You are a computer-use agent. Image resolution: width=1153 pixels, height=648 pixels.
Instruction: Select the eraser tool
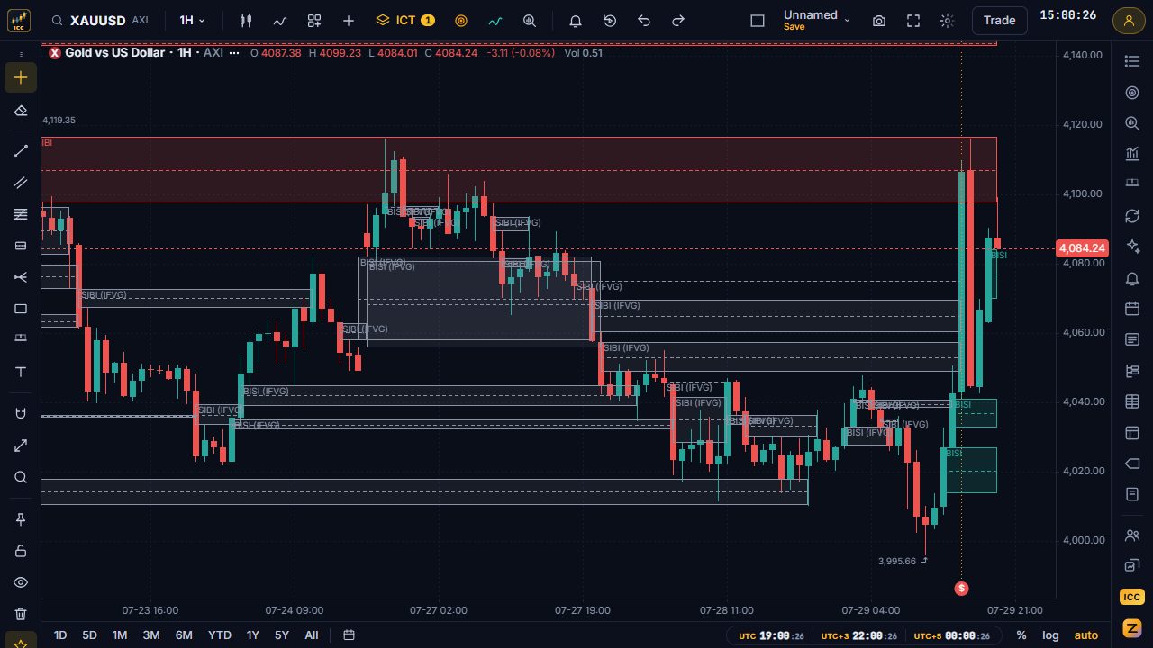21,110
